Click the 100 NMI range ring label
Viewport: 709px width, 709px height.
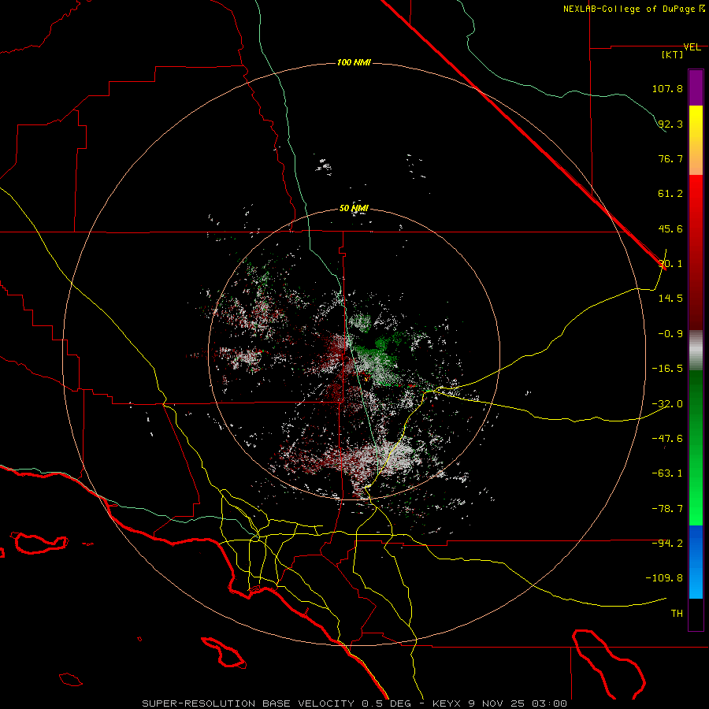(354, 62)
